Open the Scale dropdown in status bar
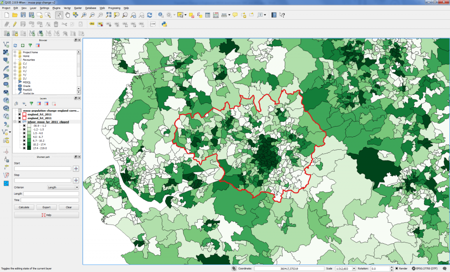 click(354, 268)
